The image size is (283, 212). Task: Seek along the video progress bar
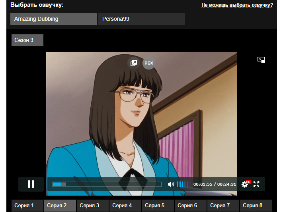107,184
